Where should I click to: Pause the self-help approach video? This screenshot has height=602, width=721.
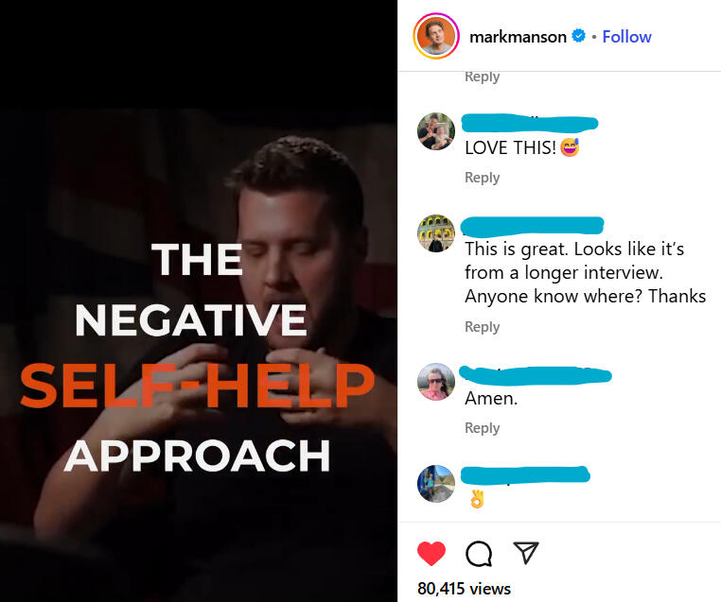(x=199, y=301)
